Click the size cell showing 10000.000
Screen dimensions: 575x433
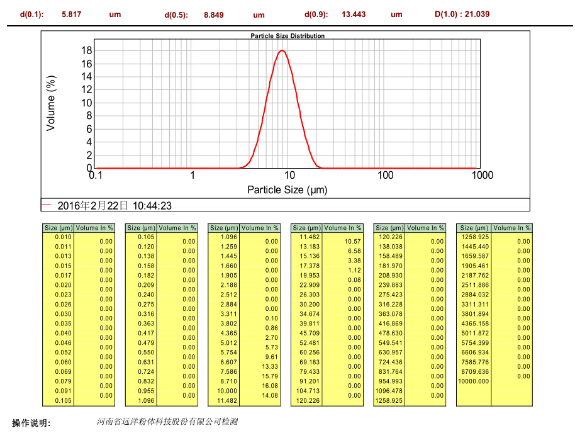point(474,381)
